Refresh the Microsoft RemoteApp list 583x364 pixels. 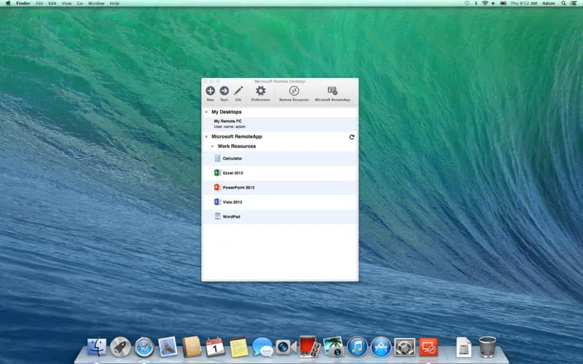352,137
